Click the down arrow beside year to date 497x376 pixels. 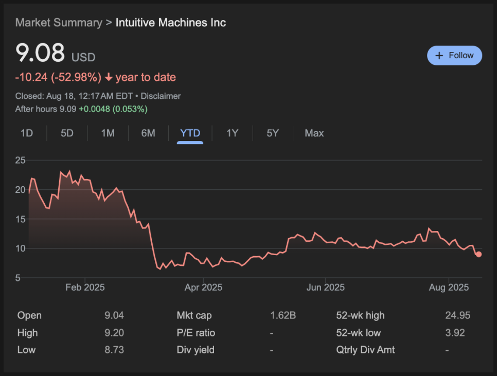coord(109,77)
